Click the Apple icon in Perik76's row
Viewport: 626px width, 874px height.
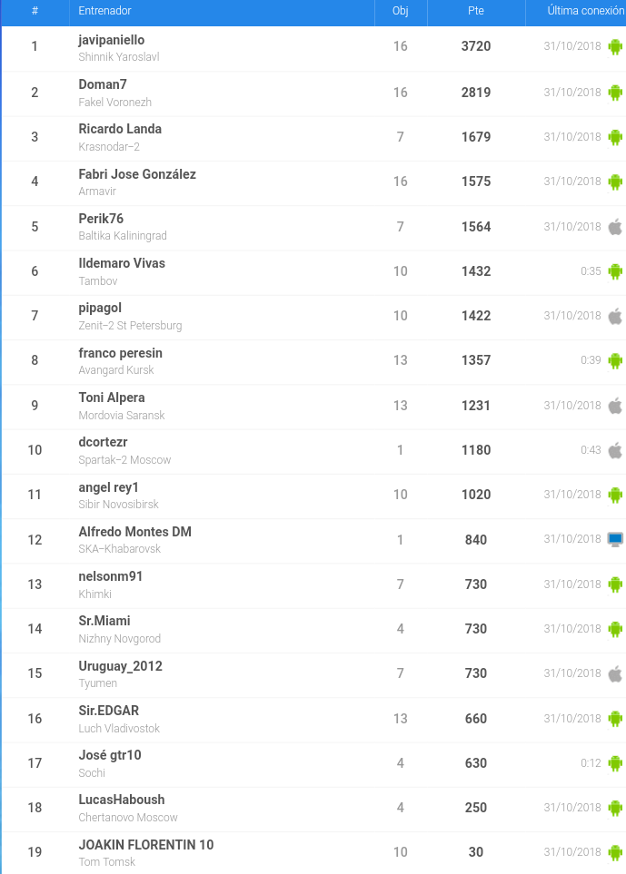coord(615,227)
